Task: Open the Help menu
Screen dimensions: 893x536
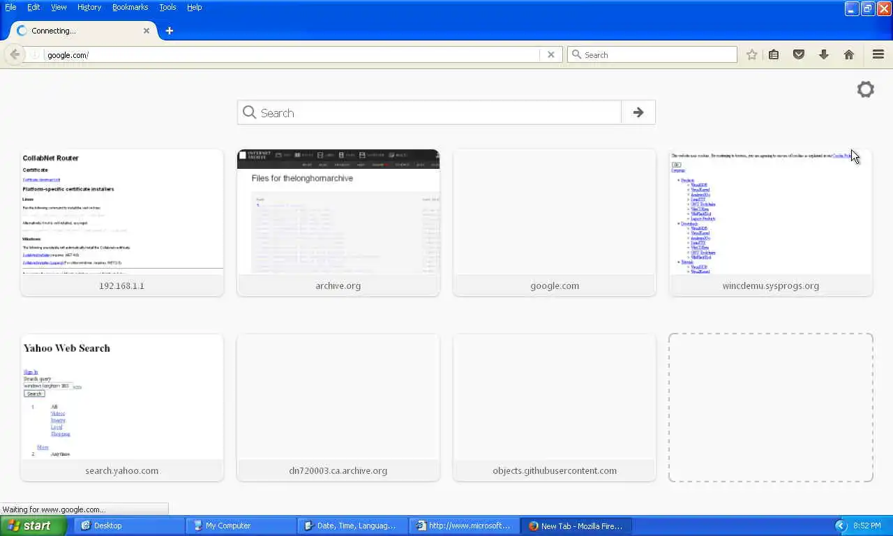Action: [x=195, y=7]
